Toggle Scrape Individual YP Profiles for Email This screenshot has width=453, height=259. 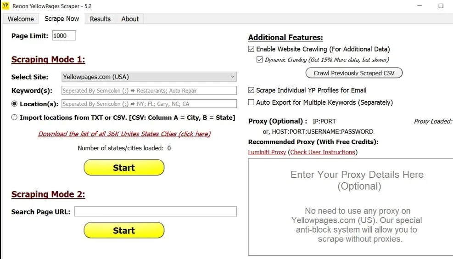(251, 90)
